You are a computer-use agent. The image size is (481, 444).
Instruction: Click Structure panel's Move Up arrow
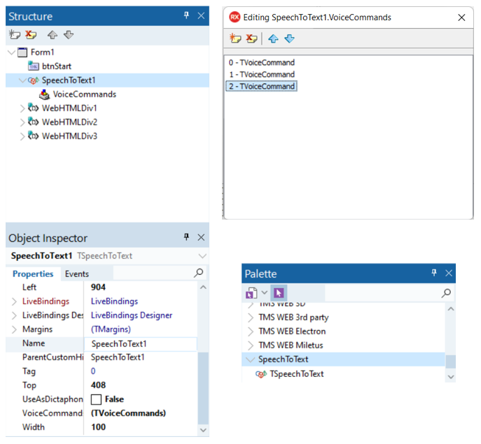point(53,35)
